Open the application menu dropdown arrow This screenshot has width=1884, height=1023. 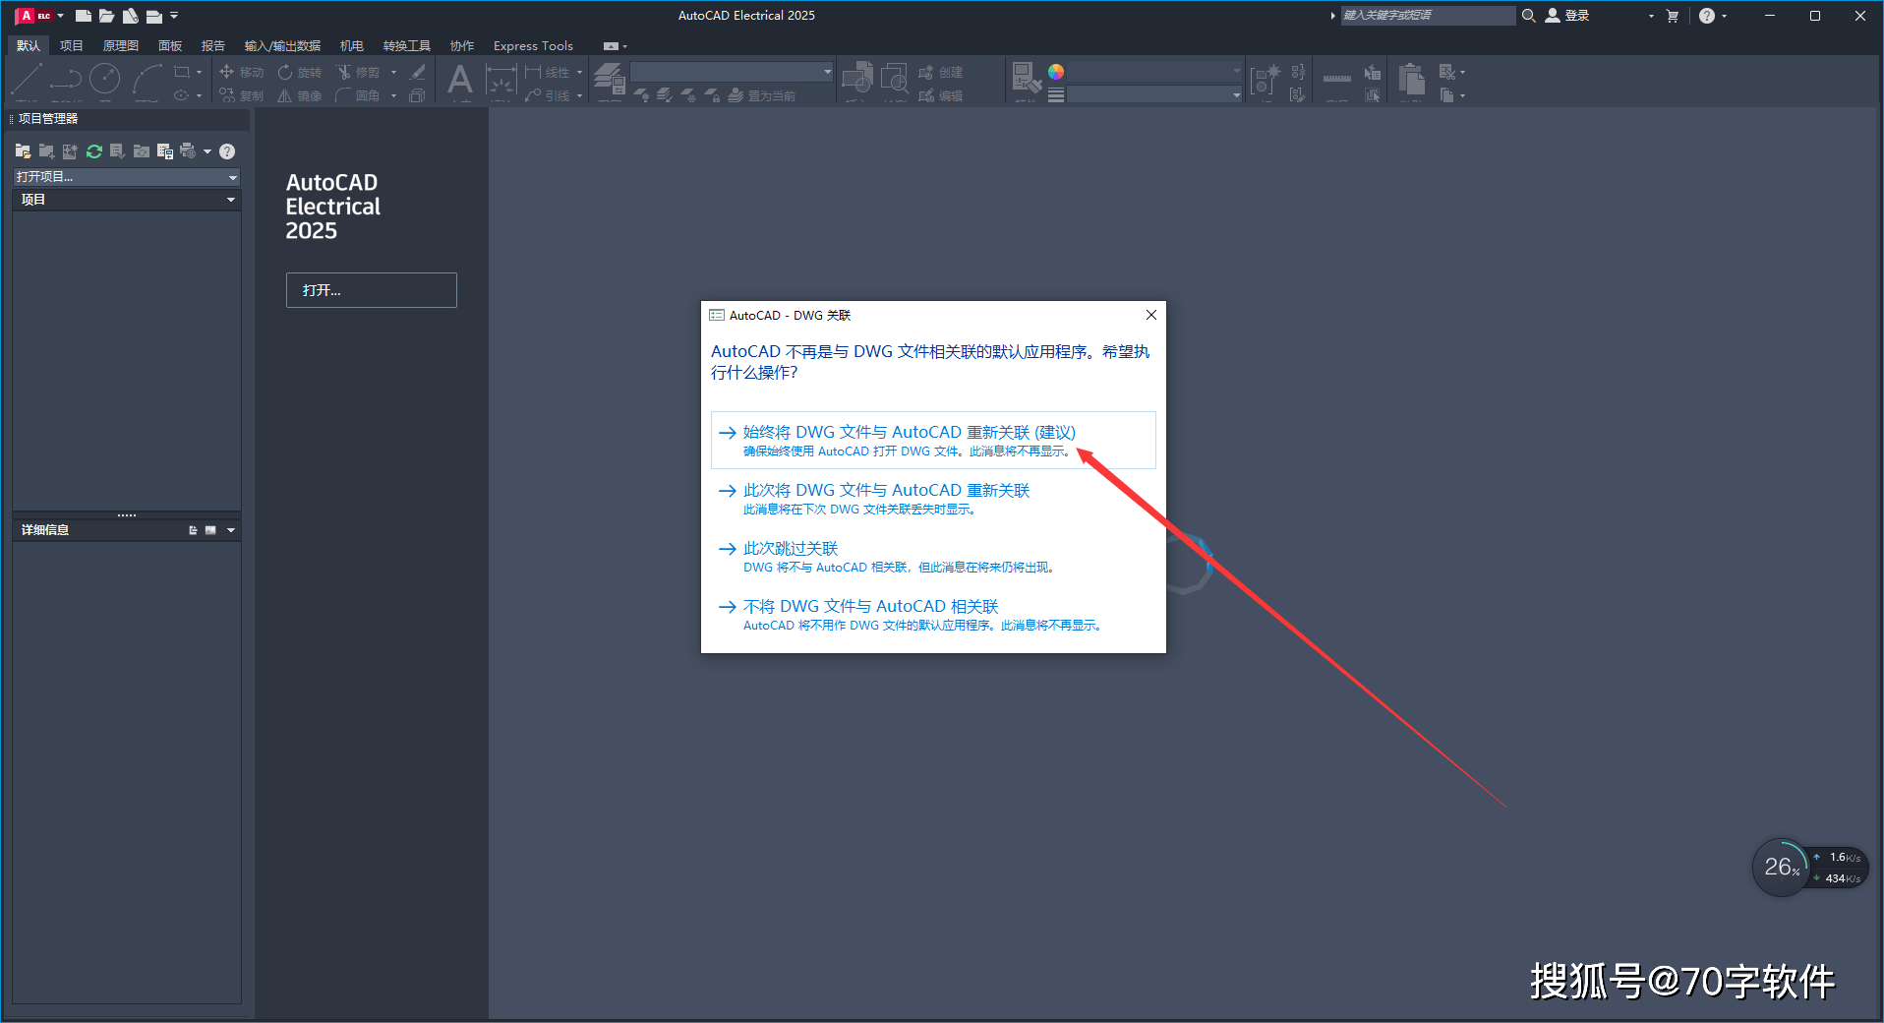pos(61,16)
